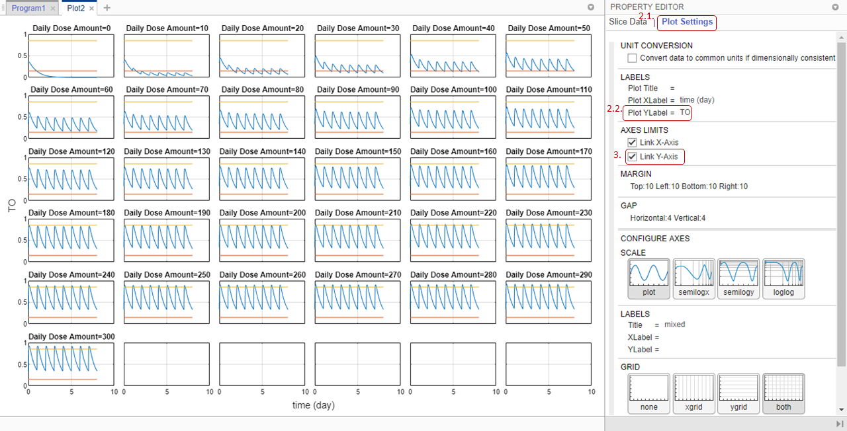The image size is (847, 431).
Task: Open the Plot Settings tab
Action: (x=688, y=22)
